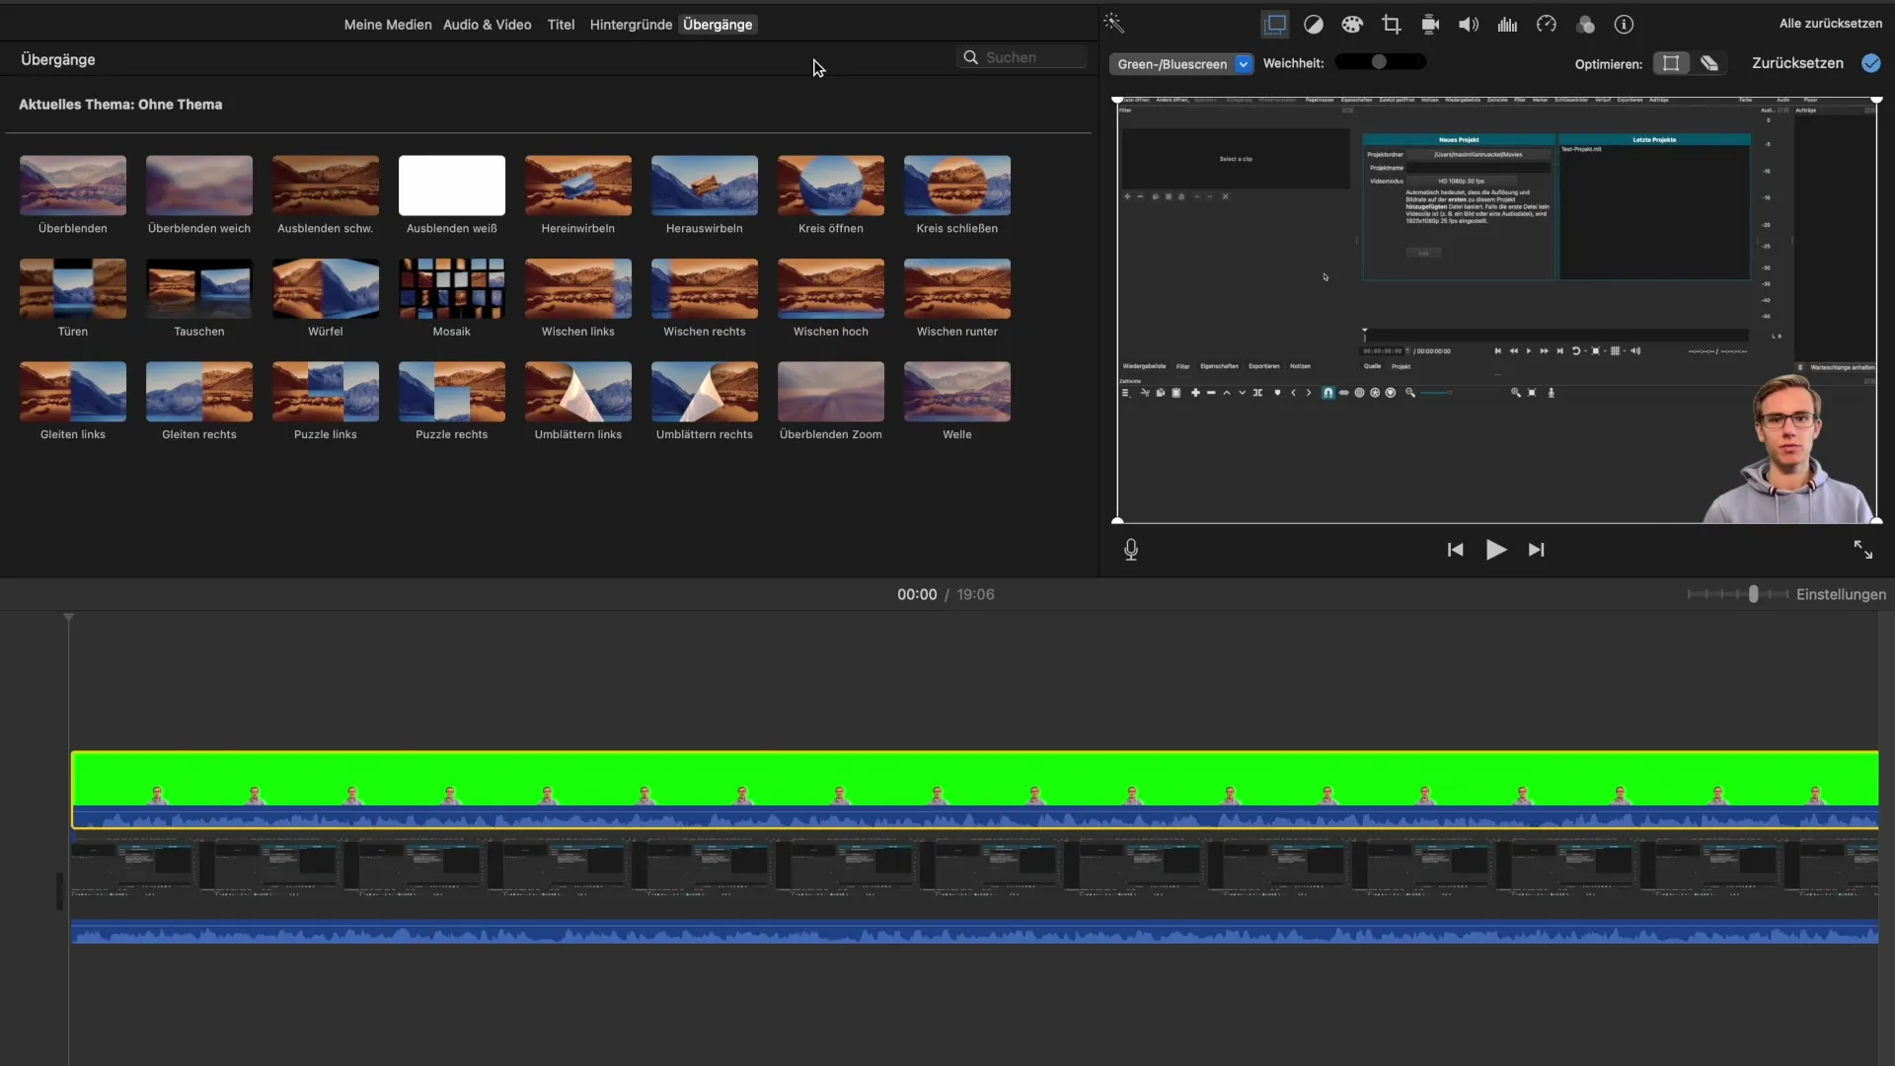Select the Gleiten rechts transition
Viewport: 1895px width, 1066px height.
[199, 392]
